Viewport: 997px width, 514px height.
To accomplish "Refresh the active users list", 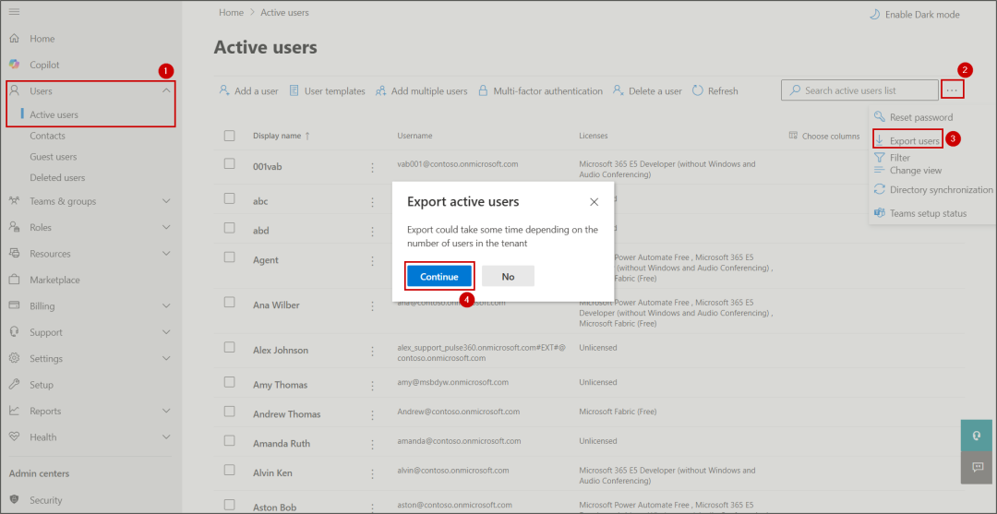I will 715,90.
